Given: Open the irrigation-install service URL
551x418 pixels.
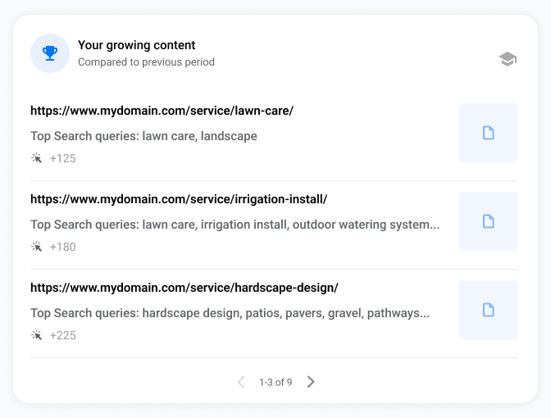Looking at the screenshot, I should pyautogui.click(x=179, y=199).
